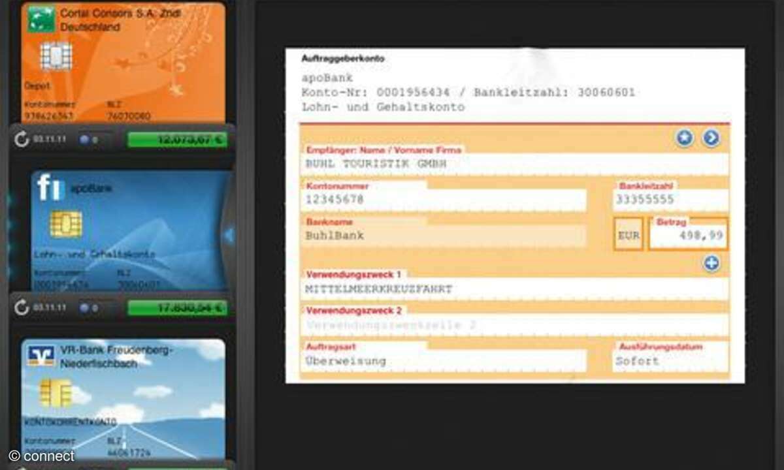This screenshot has width=784, height=470.
Task: Select the Cortal Consors Depot card
Action: pyautogui.click(x=123, y=62)
